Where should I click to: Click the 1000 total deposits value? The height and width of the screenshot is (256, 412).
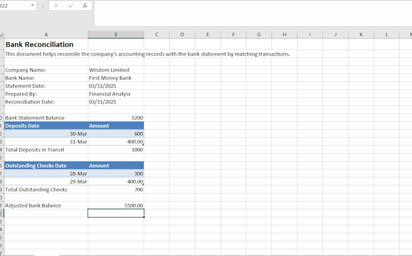click(116, 149)
